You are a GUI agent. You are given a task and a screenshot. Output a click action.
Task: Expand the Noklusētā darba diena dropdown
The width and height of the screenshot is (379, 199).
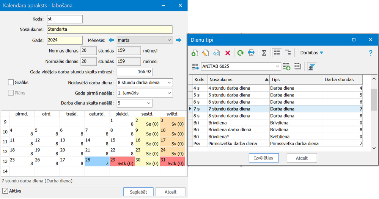point(145,82)
